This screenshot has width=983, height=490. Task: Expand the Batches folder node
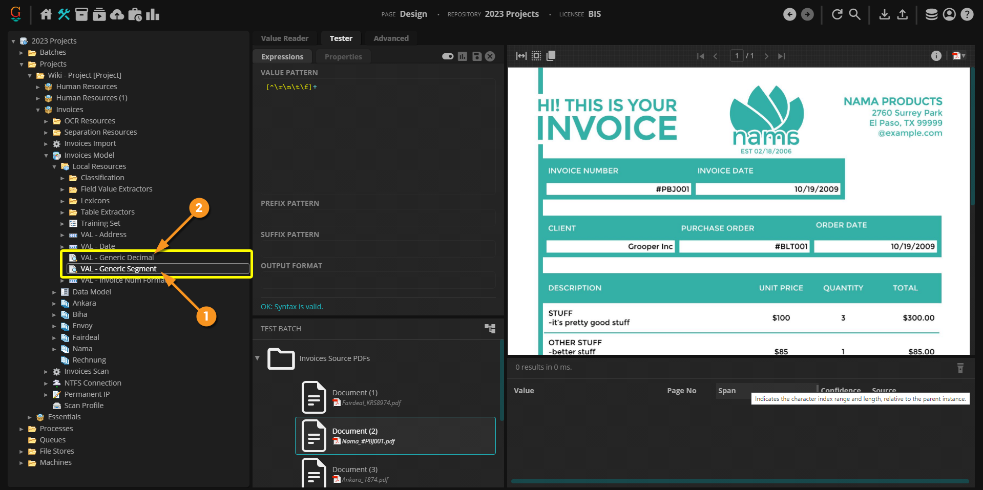click(x=22, y=53)
